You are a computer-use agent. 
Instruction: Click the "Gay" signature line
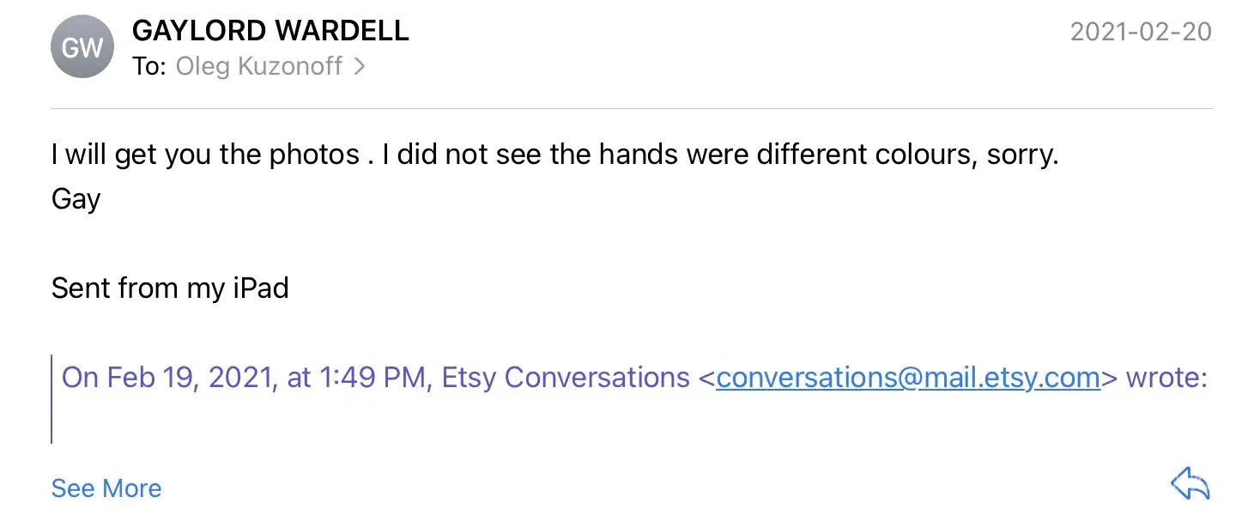click(x=76, y=199)
